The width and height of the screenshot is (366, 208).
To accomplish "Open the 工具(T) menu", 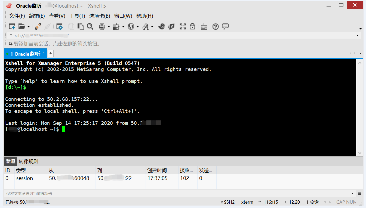I will [77, 16].
